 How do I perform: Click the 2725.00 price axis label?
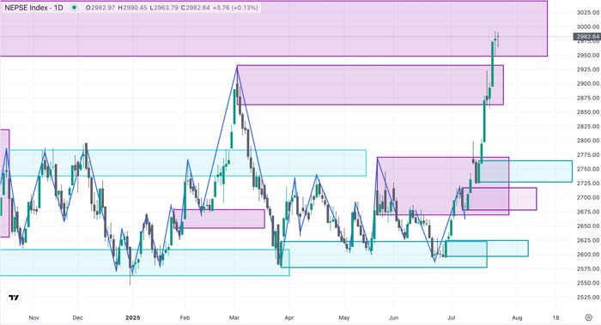coord(587,184)
